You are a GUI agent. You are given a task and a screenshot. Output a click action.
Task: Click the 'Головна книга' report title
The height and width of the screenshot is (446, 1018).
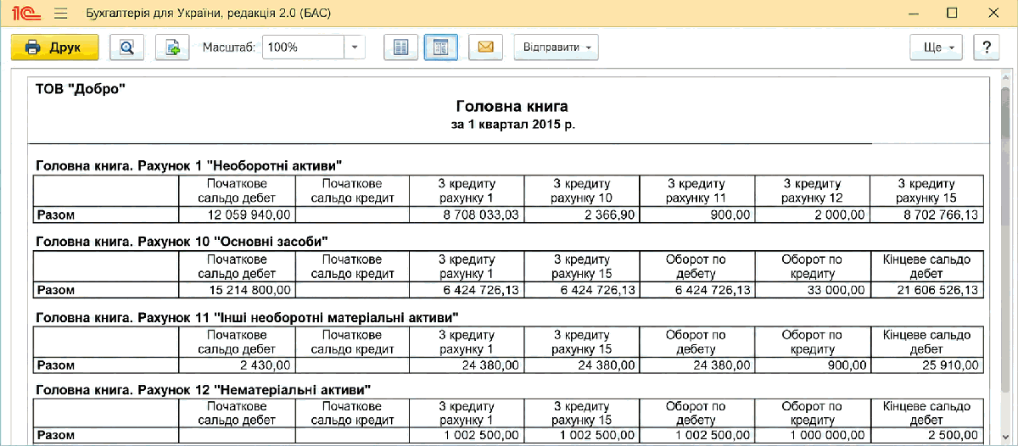click(512, 107)
